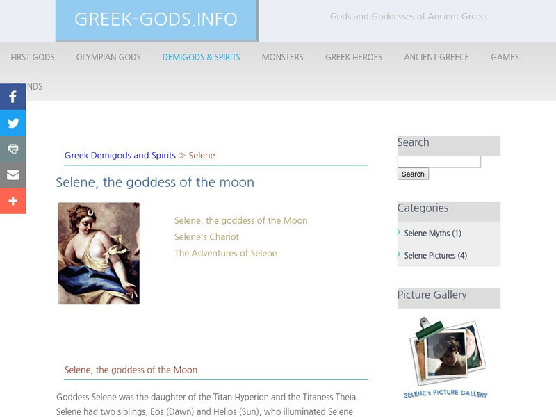Go to Greek Demigods and Spirits breadcrumb
The width and height of the screenshot is (556, 417).
point(120,155)
